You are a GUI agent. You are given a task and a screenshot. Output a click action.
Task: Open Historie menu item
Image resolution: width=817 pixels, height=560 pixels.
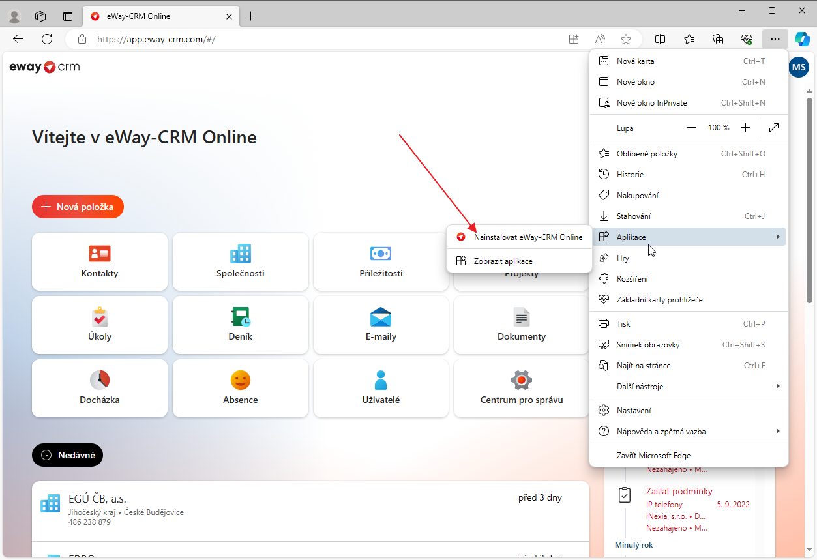pos(689,175)
